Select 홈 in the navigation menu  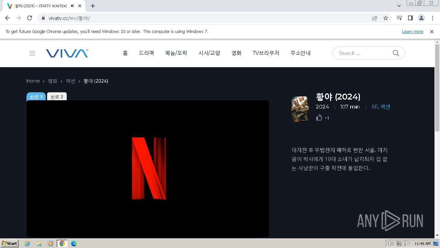click(x=125, y=53)
